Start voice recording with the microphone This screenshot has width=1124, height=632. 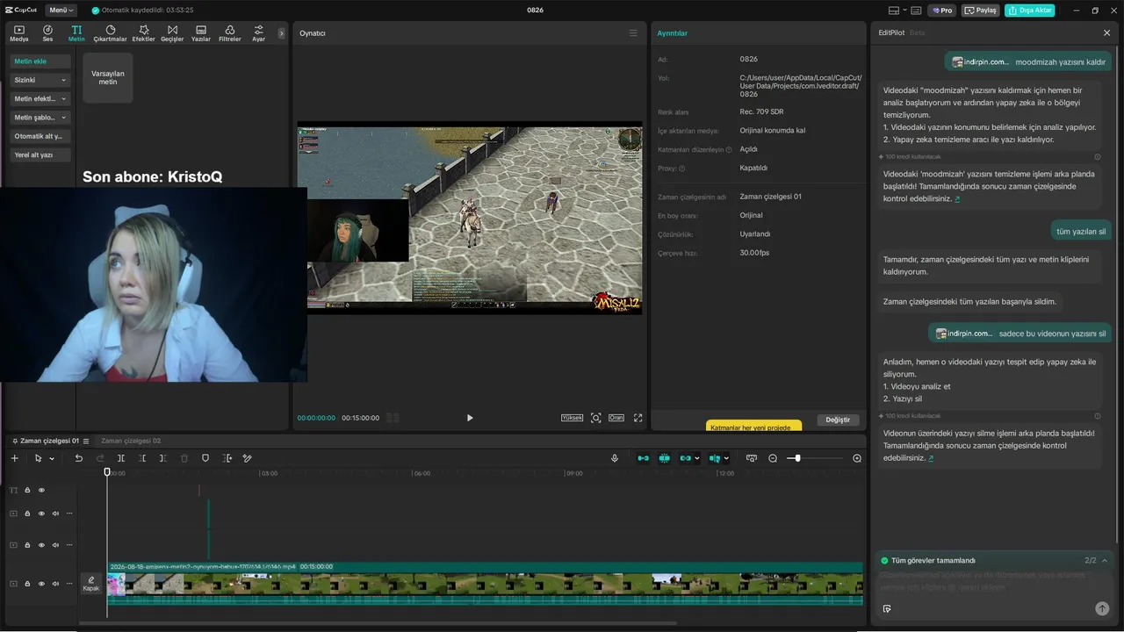click(615, 458)
